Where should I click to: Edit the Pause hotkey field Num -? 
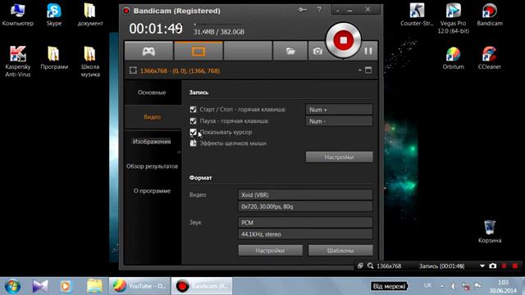coord(339,121)
